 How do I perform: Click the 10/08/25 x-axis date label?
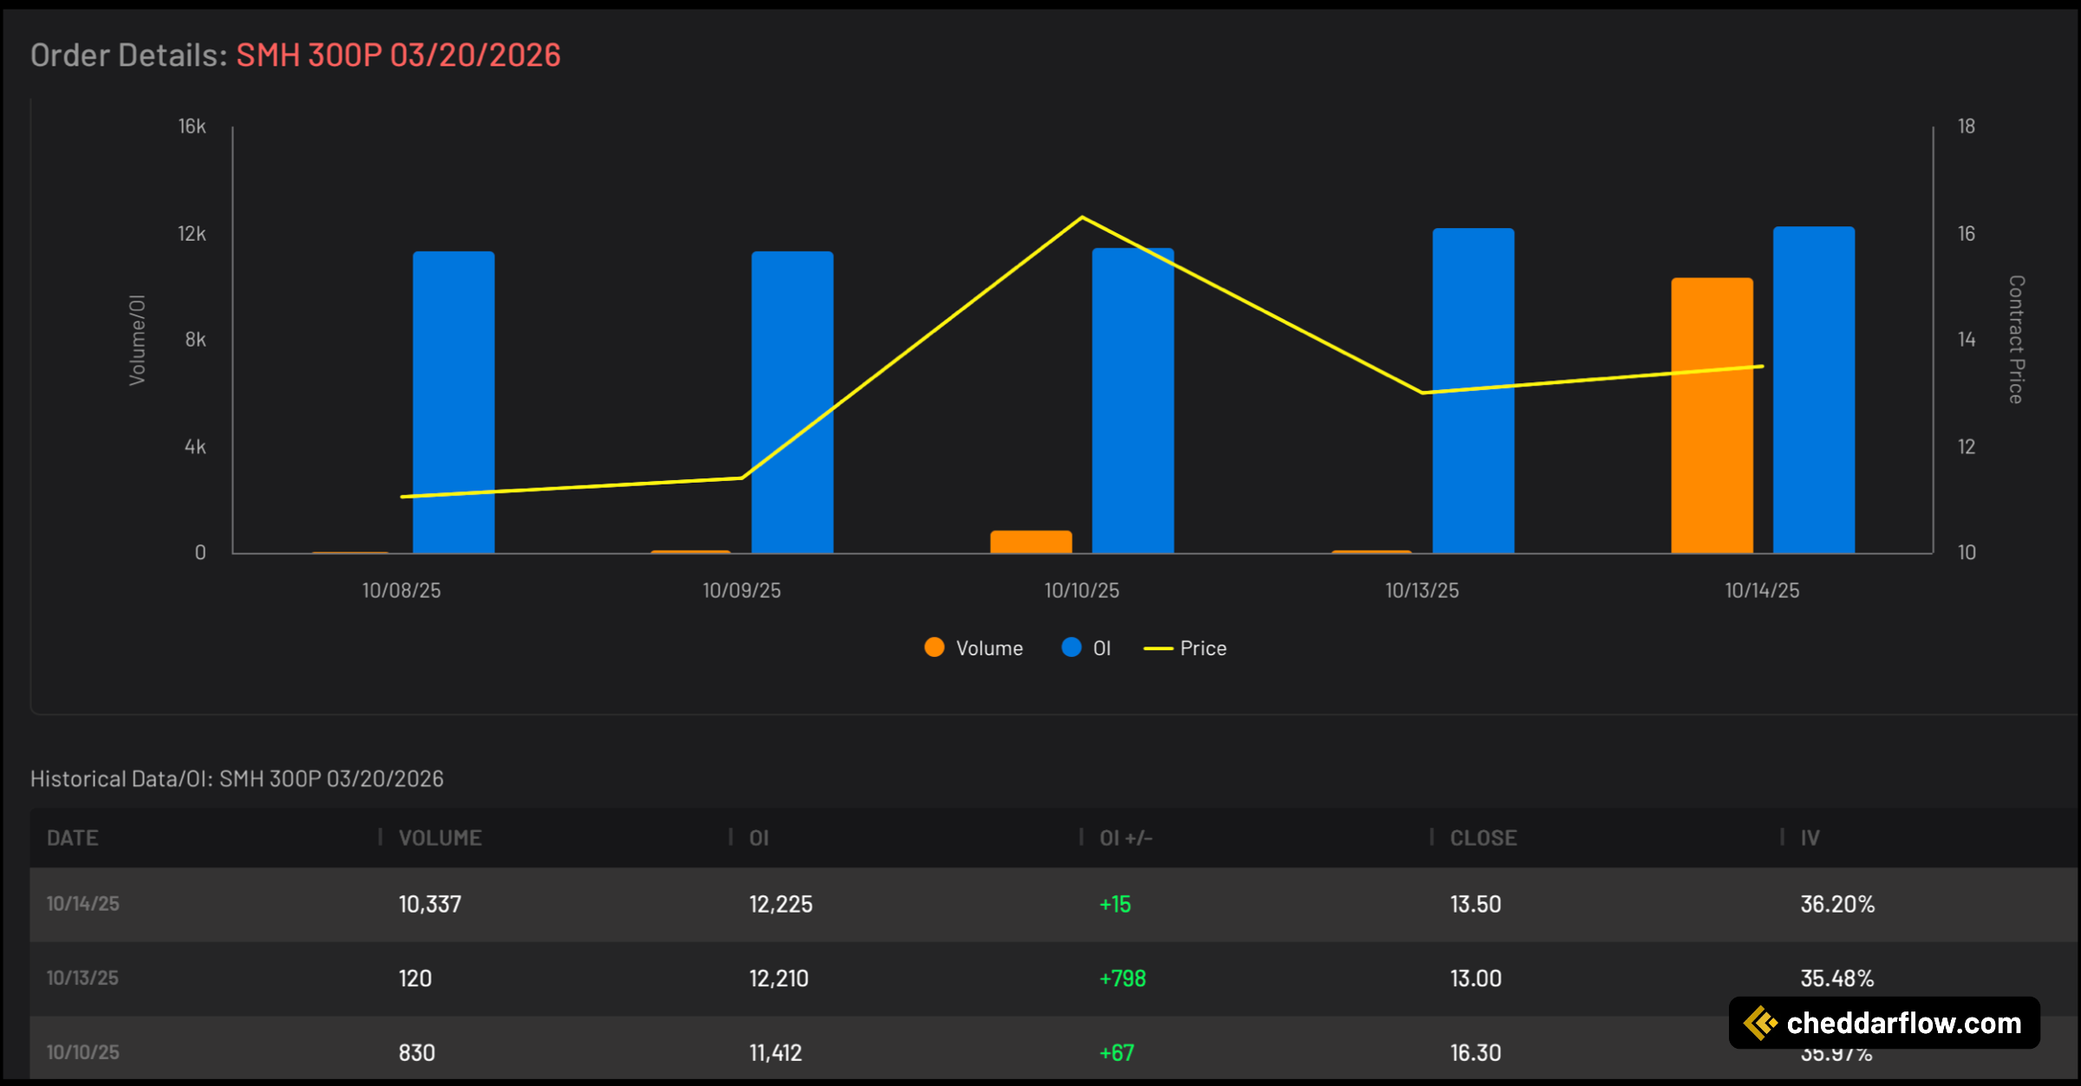[x=401, y=591]
